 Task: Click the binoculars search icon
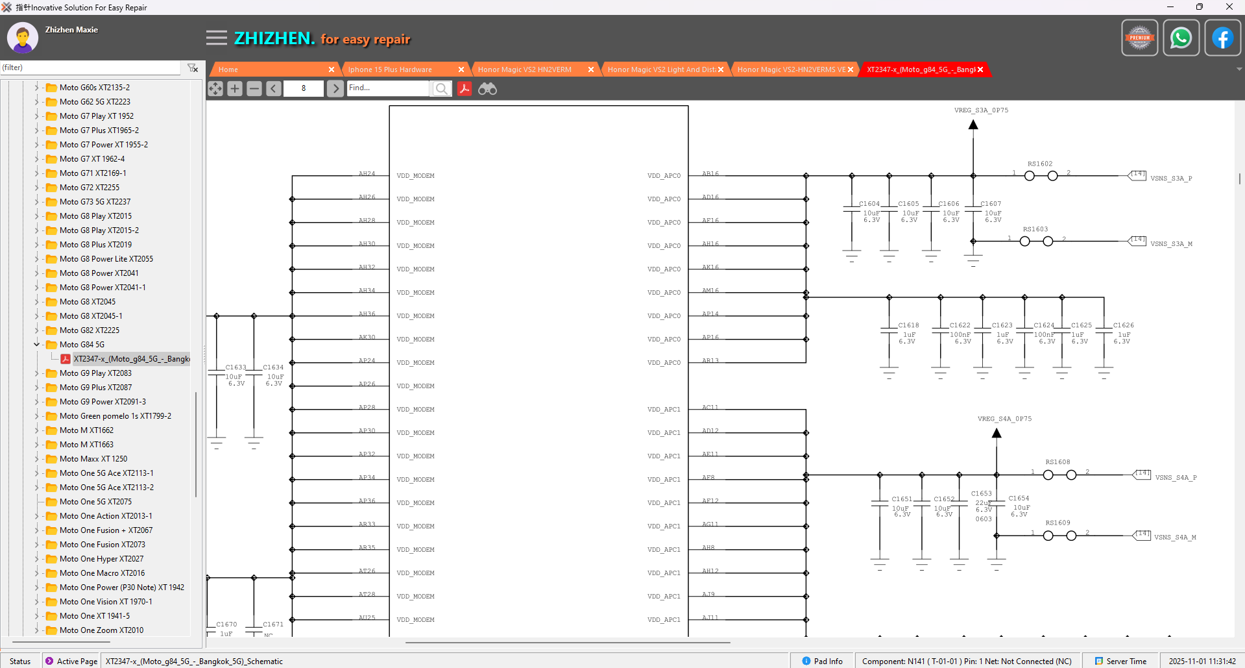(x=487, y=88)
